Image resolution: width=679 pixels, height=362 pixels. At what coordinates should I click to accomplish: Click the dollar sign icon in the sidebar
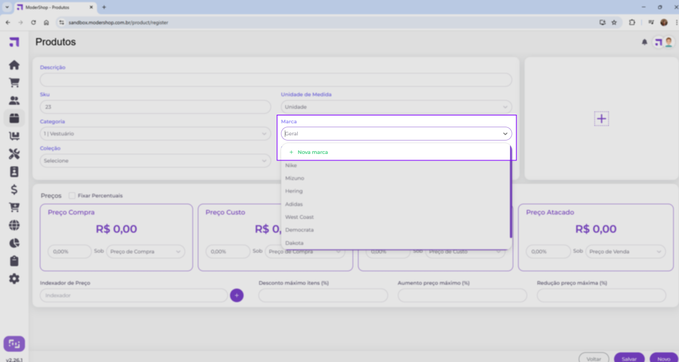14,190
